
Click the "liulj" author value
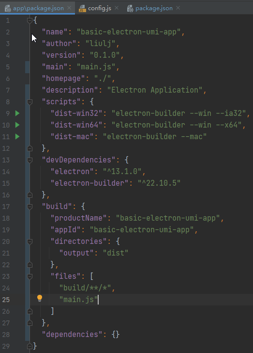[100, 44]
